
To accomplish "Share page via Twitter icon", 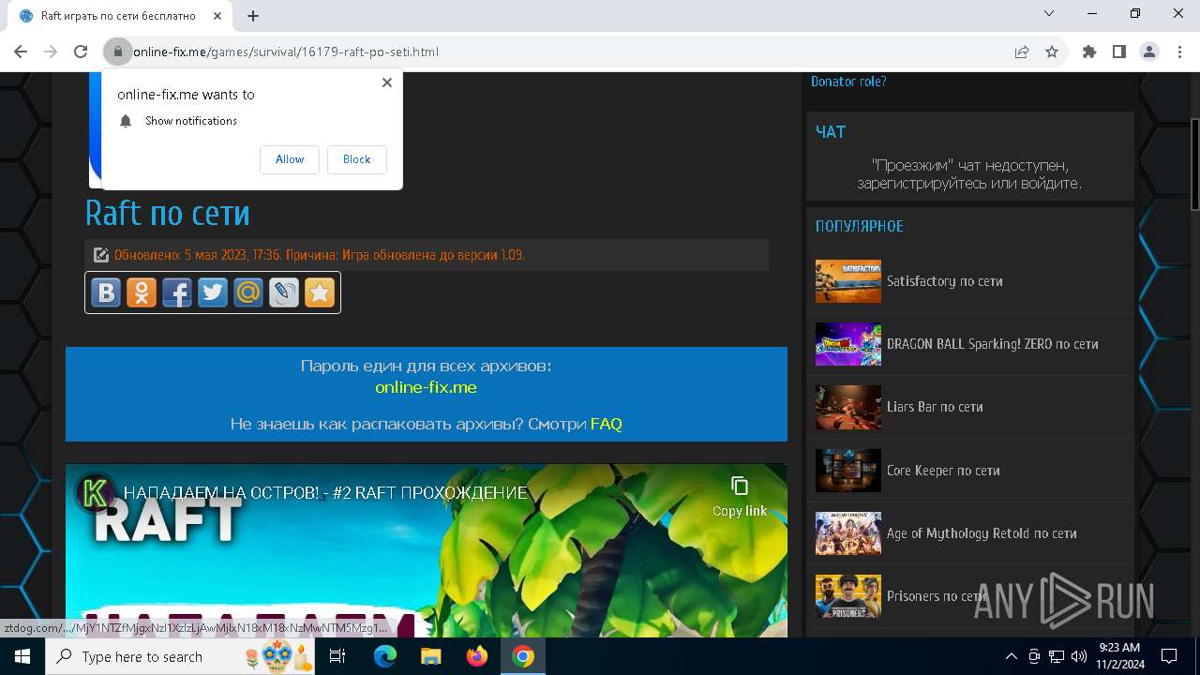I will click(x=213, y=292).
